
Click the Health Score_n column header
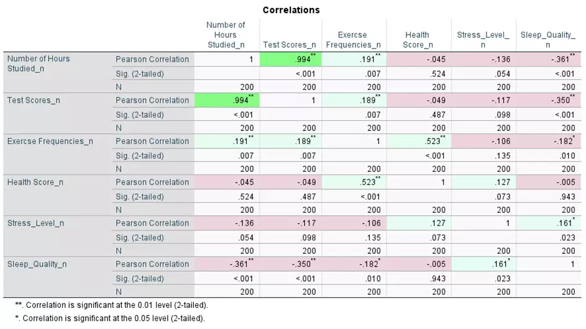416,40
